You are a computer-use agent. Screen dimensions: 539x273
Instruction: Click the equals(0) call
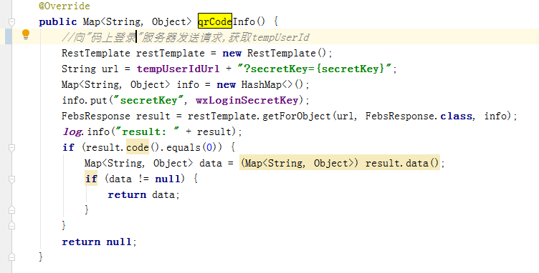pos(192,148)
